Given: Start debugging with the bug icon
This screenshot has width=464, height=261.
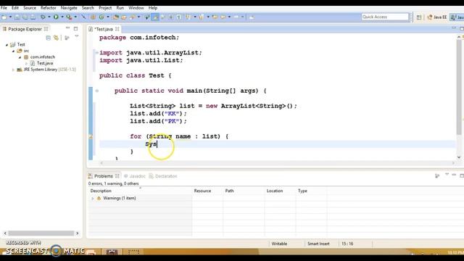Looking at the screenshot, I should [43, 17].
